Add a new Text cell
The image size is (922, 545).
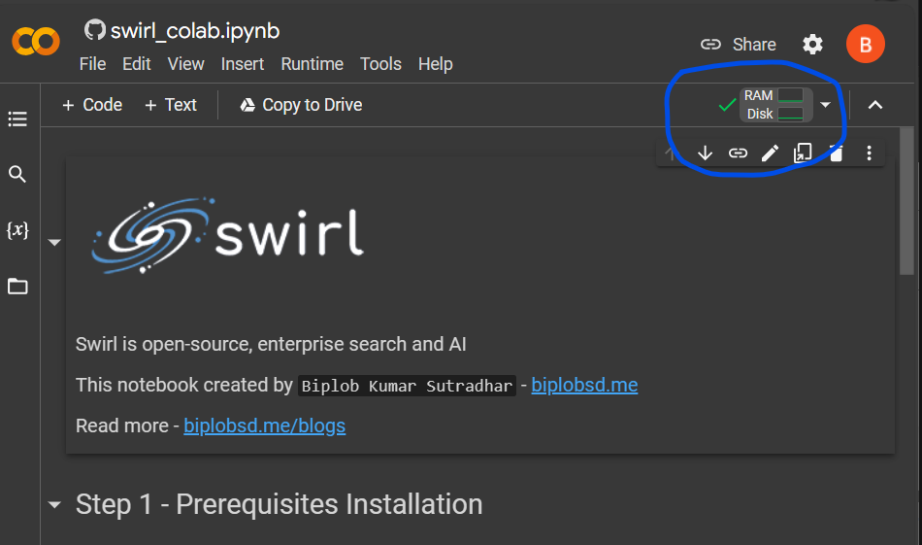[x=171, y=105]
